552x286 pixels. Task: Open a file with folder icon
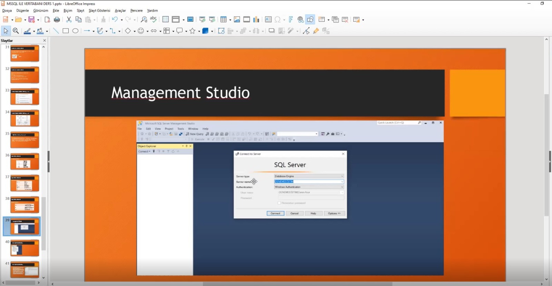point(18,20)
